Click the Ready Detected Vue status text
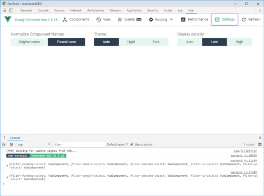 pyautogui.click(x=37, y=20)
